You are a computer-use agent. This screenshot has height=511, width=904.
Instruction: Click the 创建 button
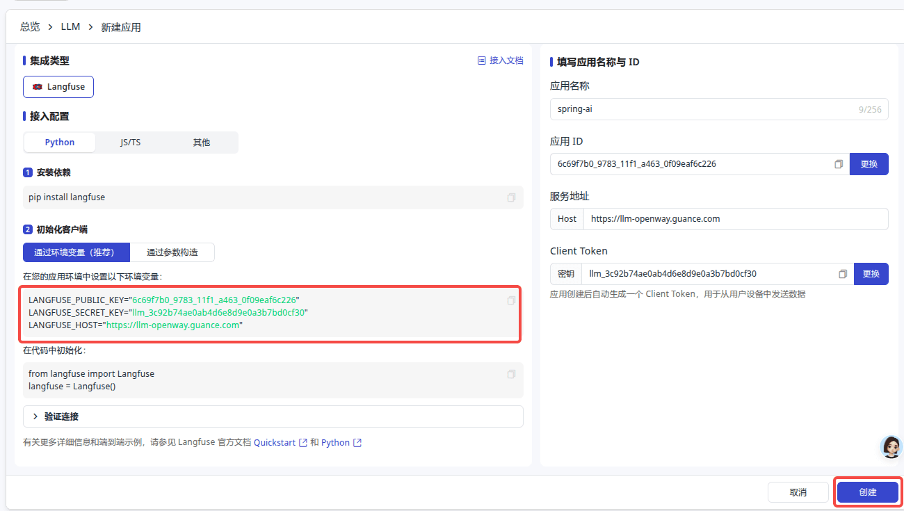pos(868,492)
